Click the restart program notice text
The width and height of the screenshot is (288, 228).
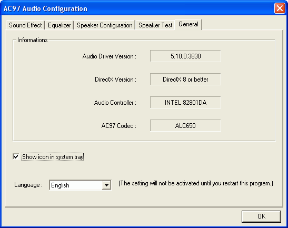(x=196, y=183)
